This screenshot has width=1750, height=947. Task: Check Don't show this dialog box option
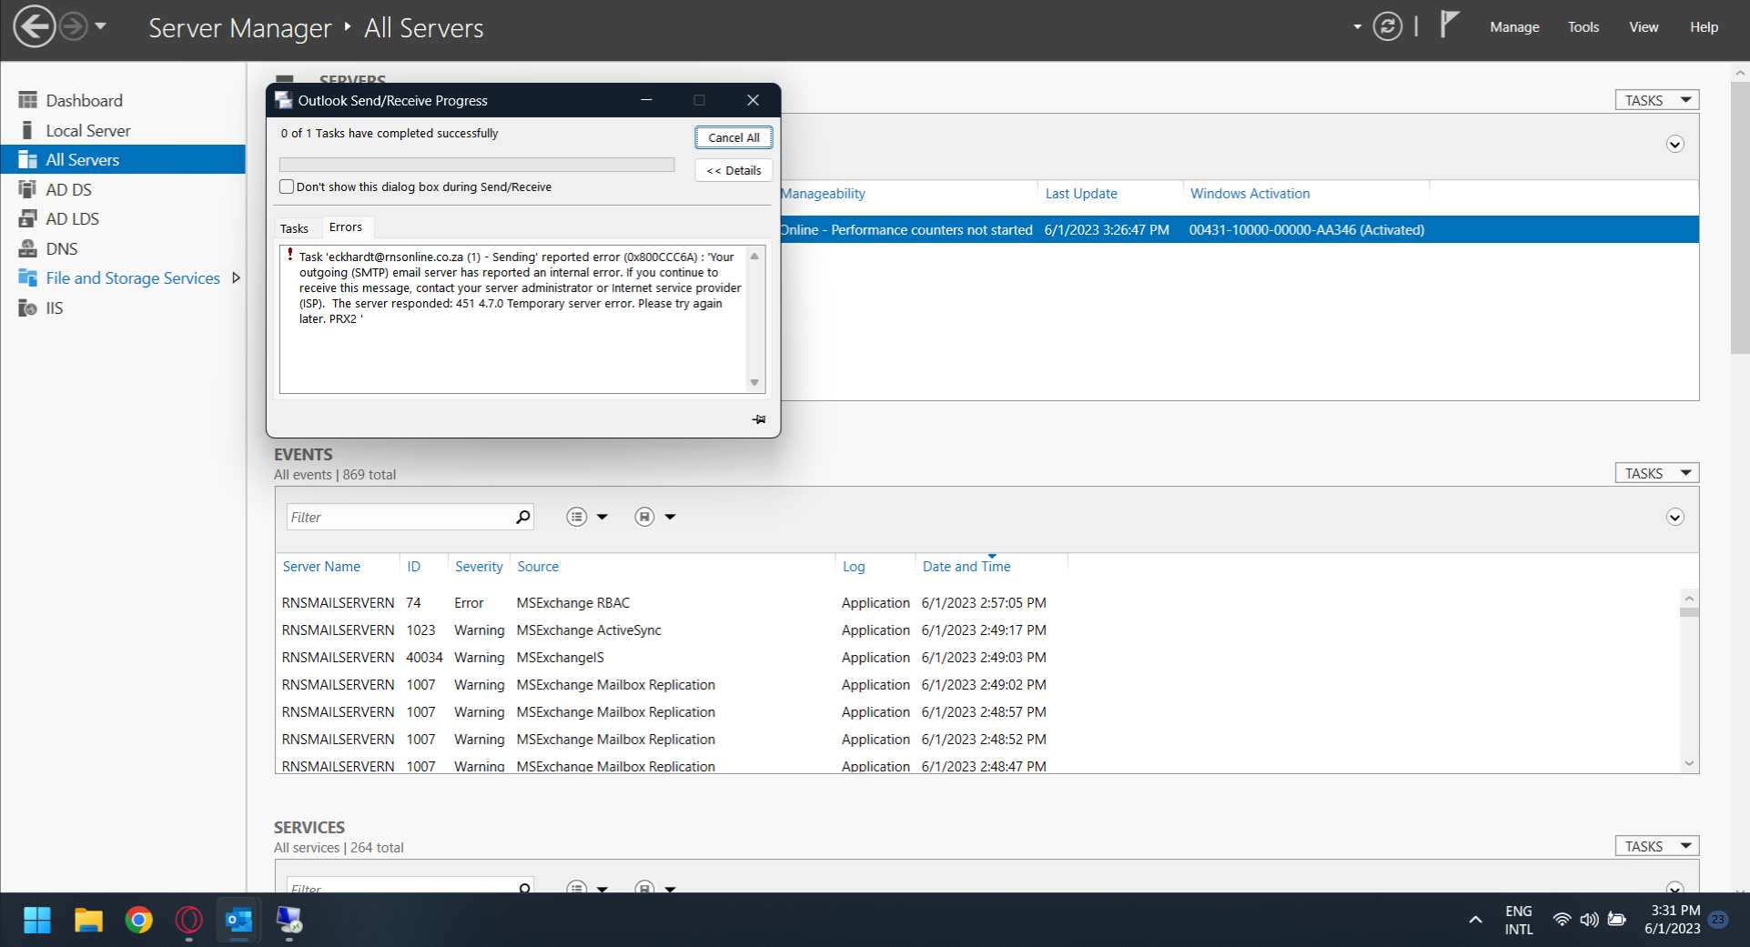pyautogui.click(x=287, y=186)
